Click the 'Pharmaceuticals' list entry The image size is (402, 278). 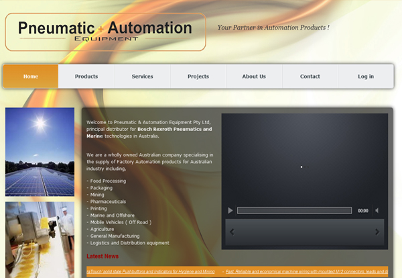pyautogui.click(x=108, y=201)
